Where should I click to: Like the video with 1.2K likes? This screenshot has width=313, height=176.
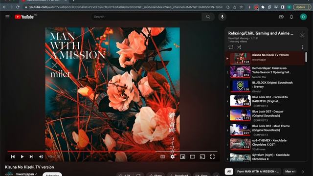[x=125, y=175]
